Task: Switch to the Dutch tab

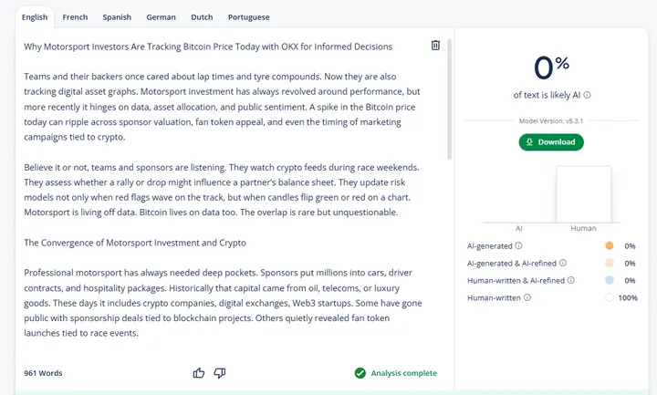Action: (x=202, y=17)
